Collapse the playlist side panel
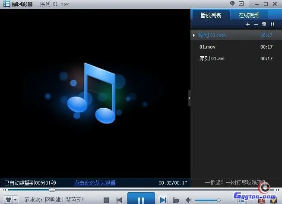The height and width of the screenshot is (204, 282). [x=189, y=98]
